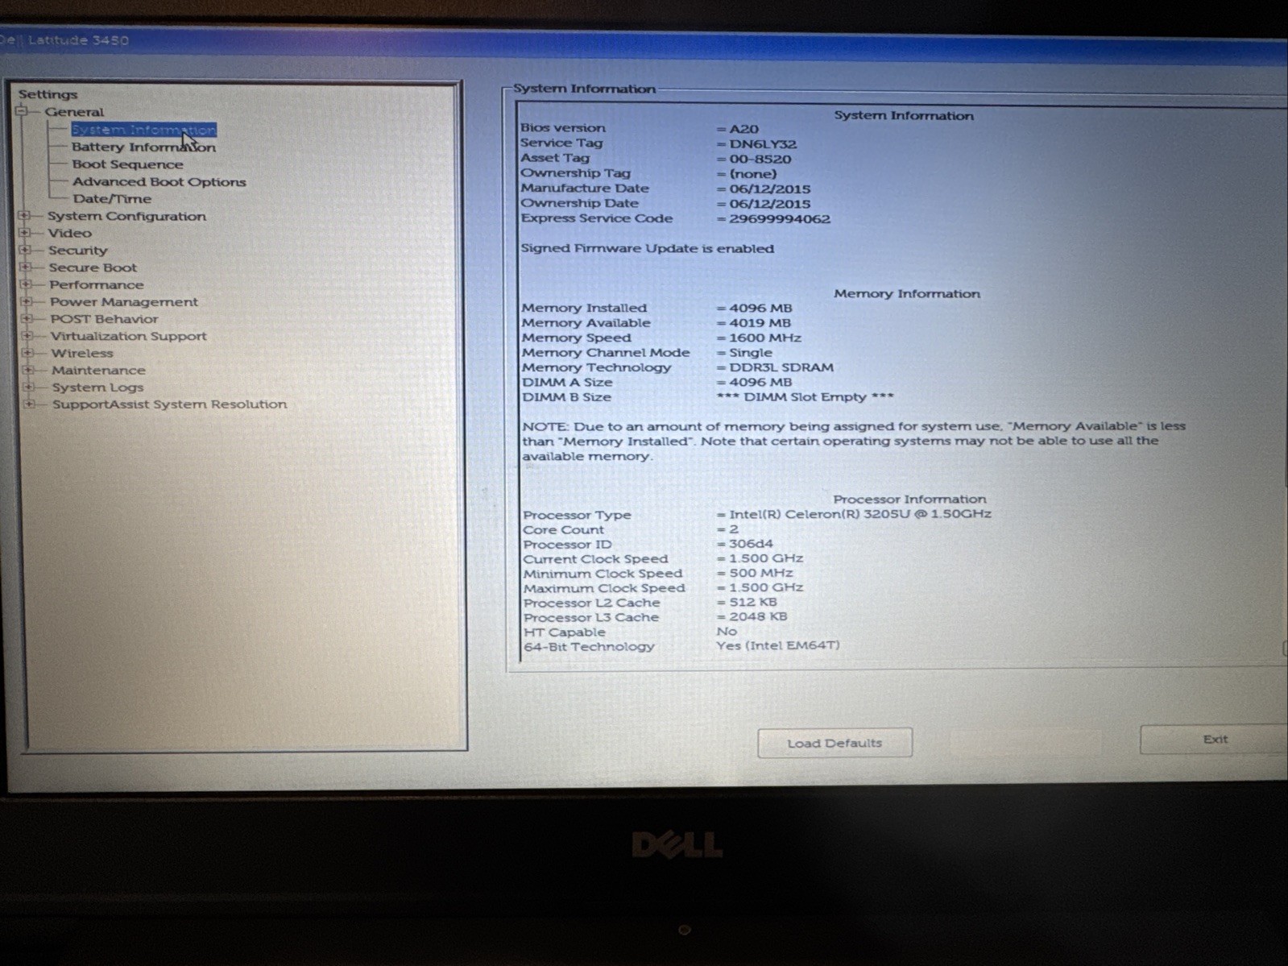Image resolution: width=1288 pixels, height=966 pixels.
Task: Select SupportAssist System Resolution label
Action: click(169, 404)
